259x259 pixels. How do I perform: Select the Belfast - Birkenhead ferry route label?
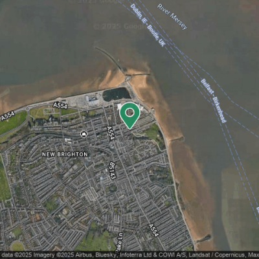[214, 101]
